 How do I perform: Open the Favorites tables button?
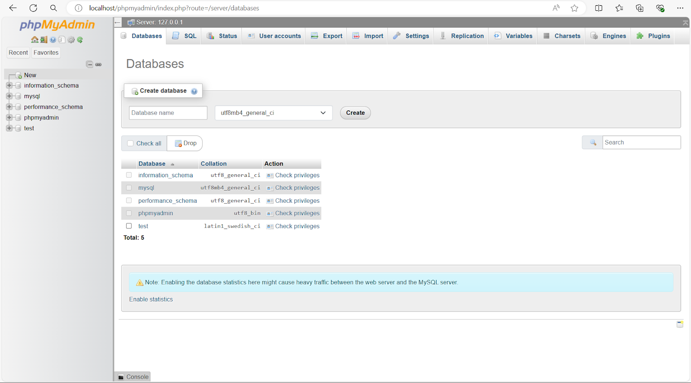coord(46,53)
